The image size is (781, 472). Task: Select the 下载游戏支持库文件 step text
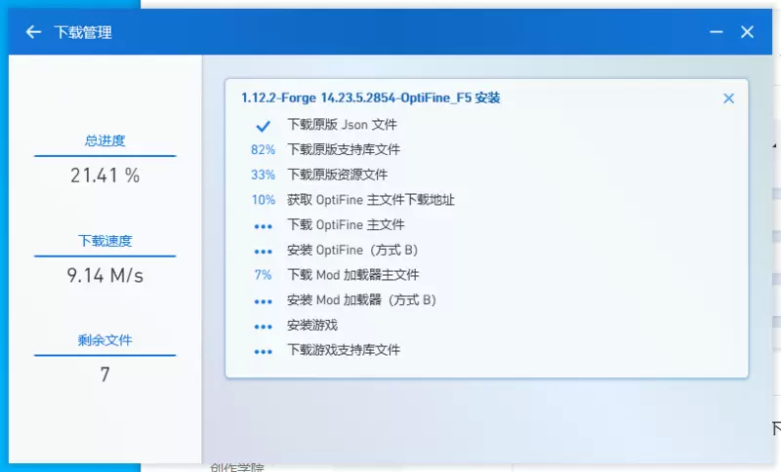(344, 350)
